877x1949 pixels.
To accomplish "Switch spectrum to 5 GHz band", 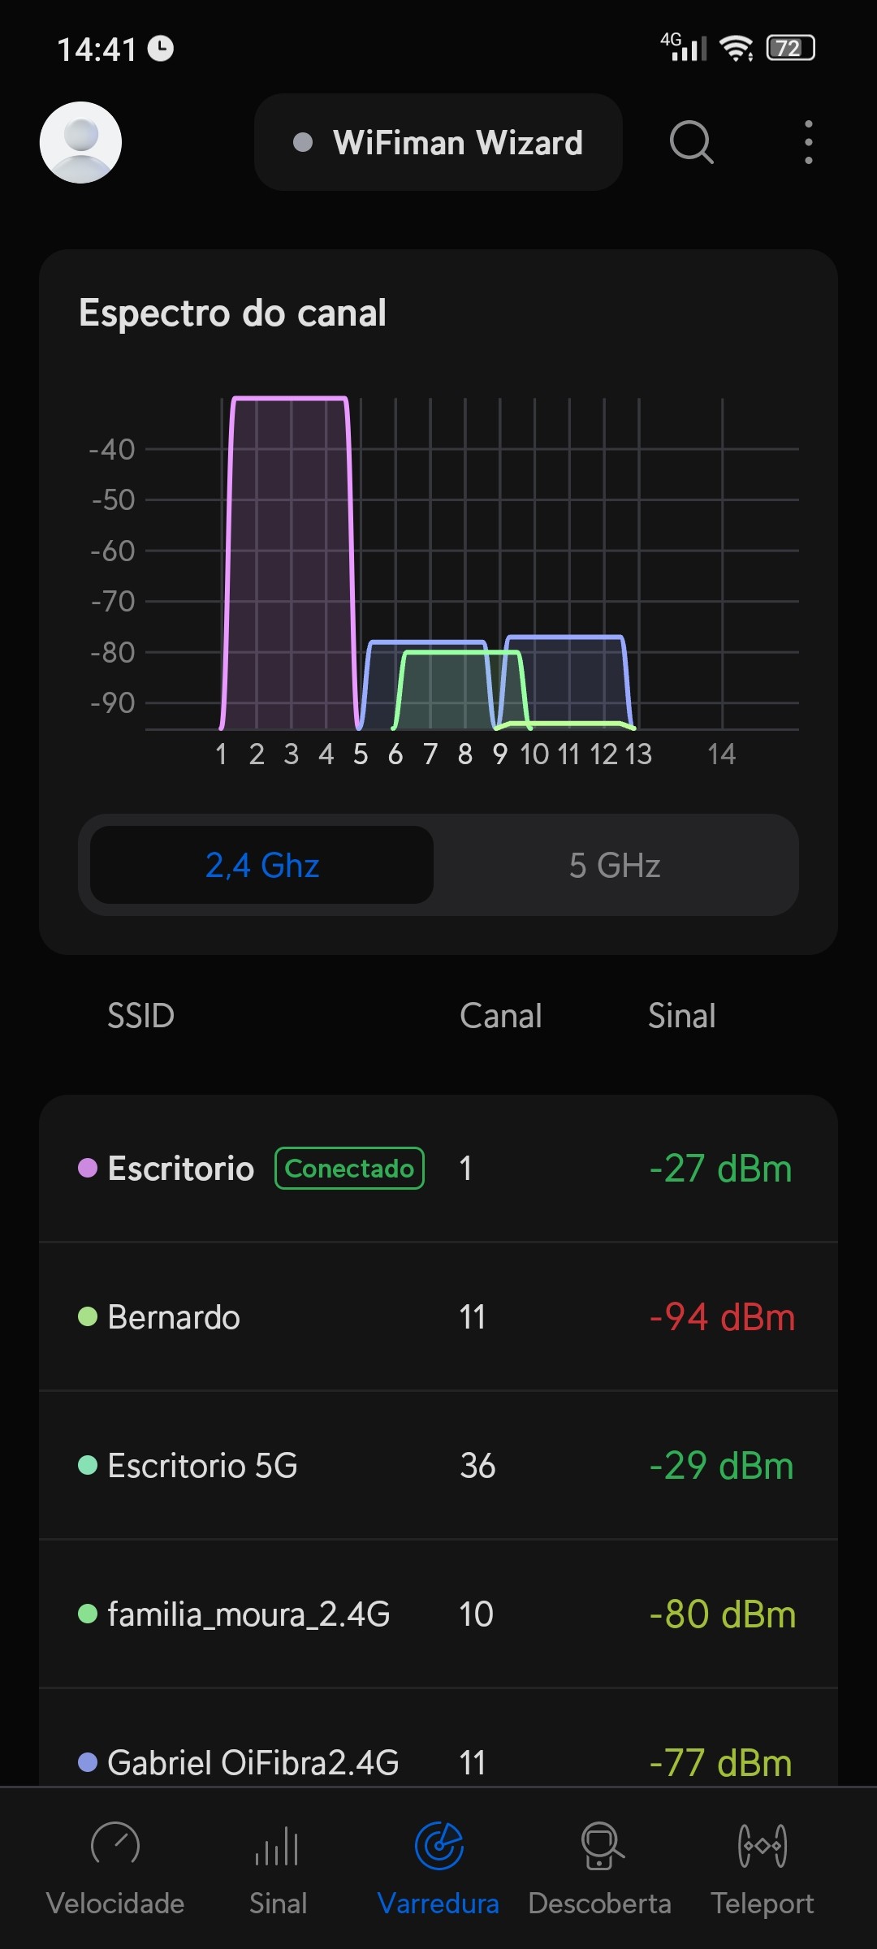I will 615,866.
